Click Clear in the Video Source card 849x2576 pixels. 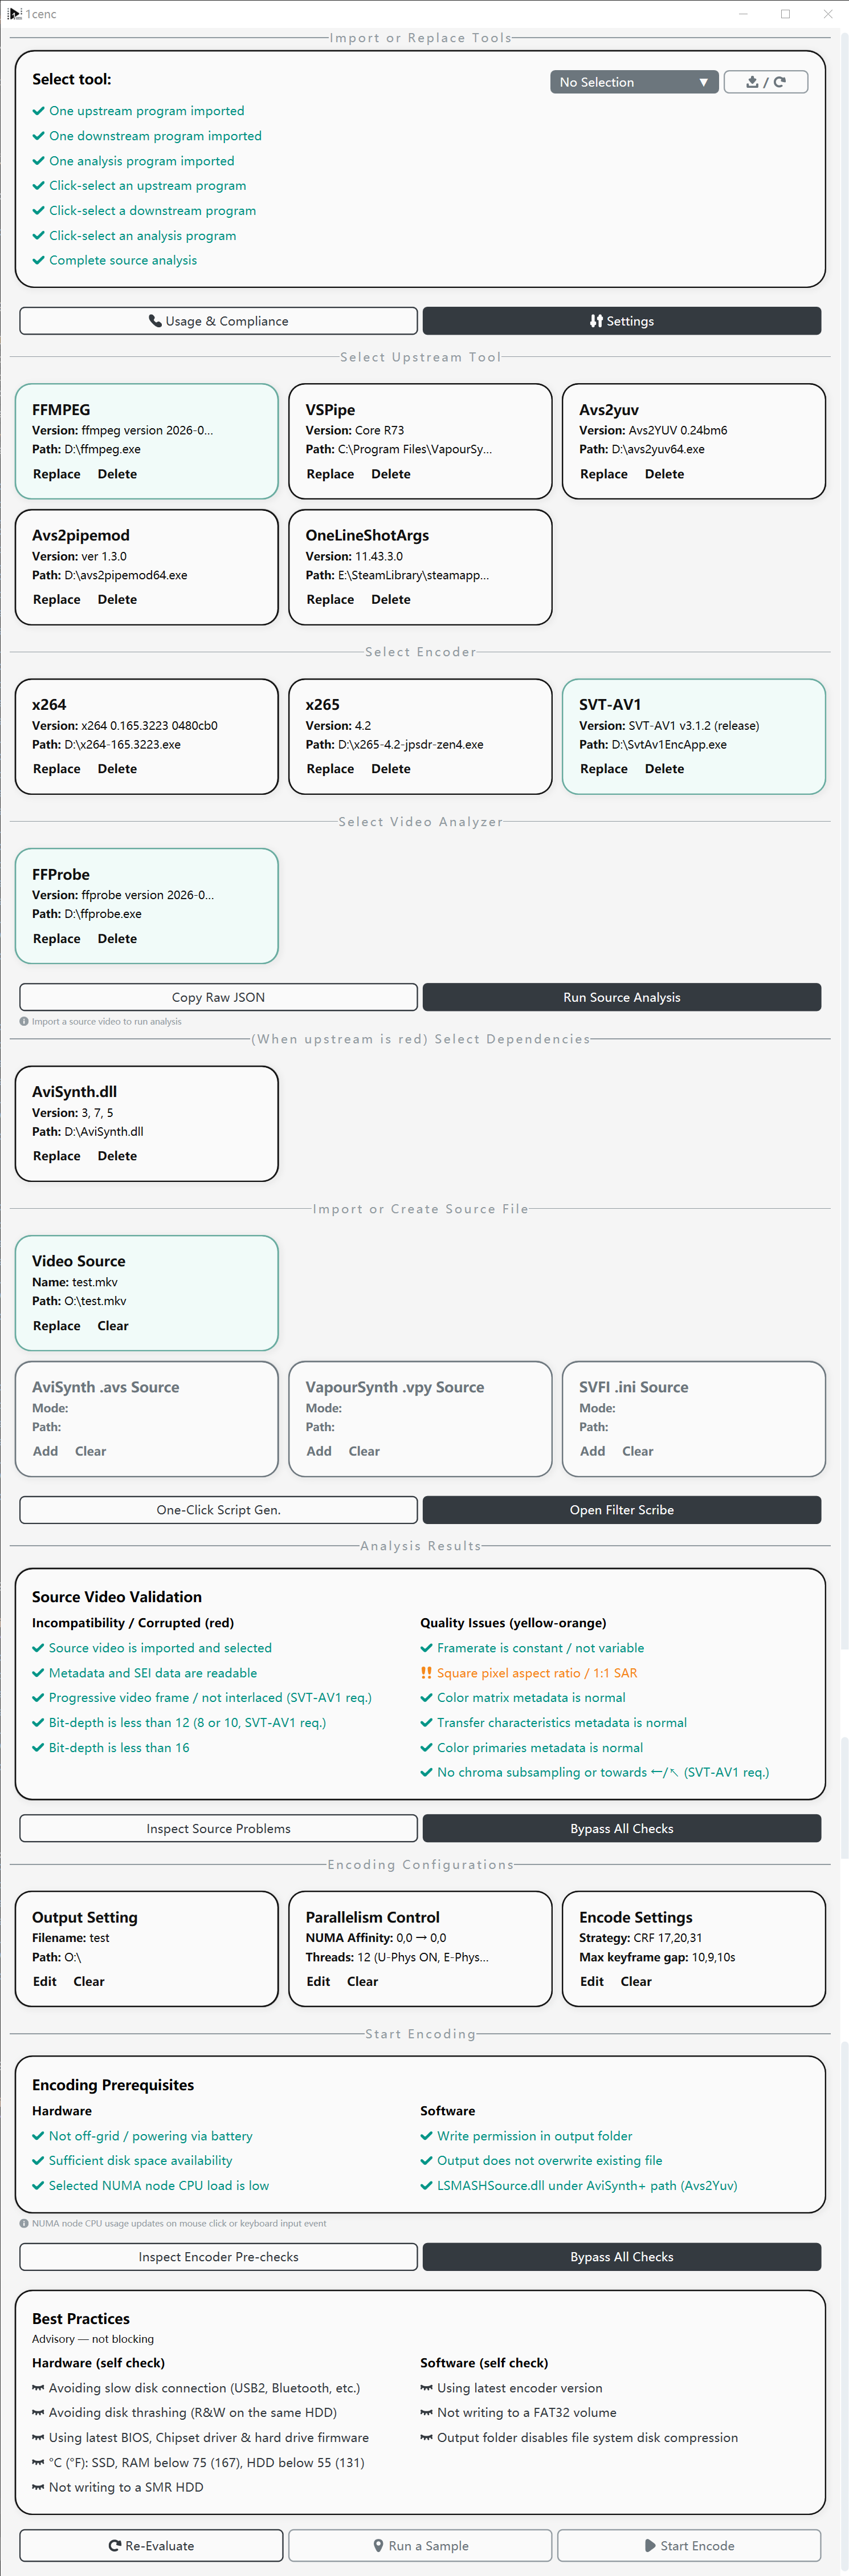click(113, 1325)
